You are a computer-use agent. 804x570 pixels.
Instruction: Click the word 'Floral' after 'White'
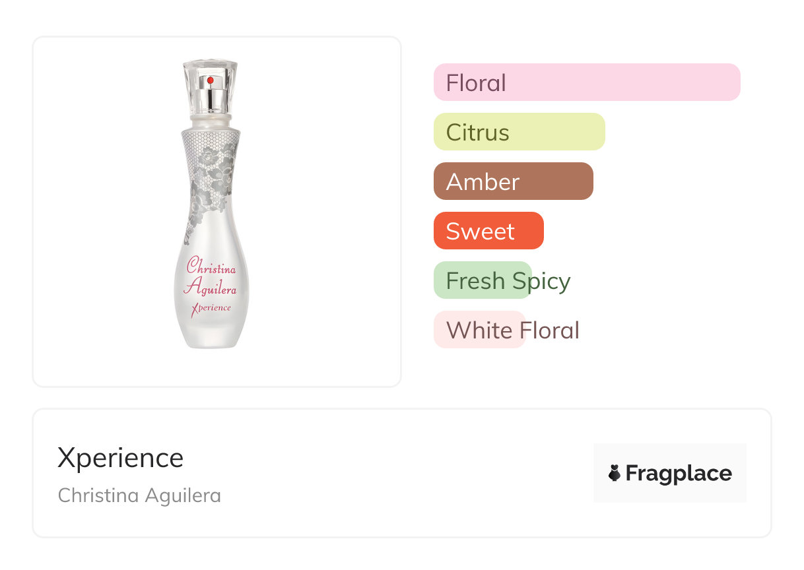pos(549,330)
